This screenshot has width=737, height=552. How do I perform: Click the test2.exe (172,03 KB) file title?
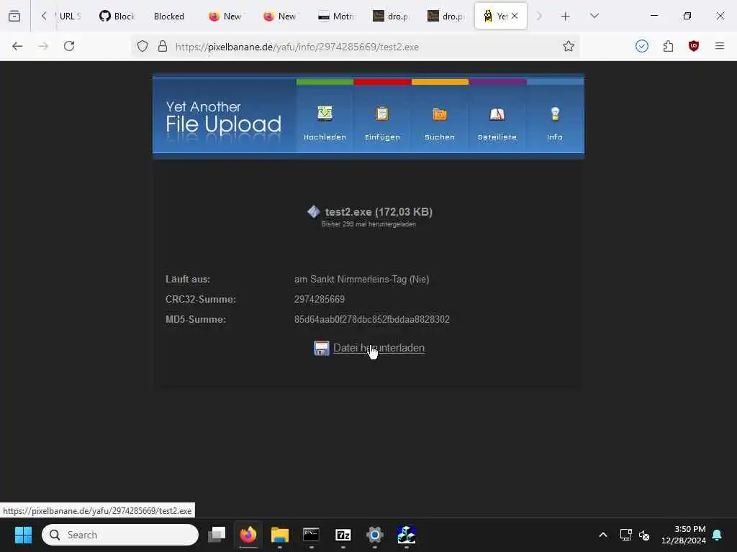pos(379,212)
